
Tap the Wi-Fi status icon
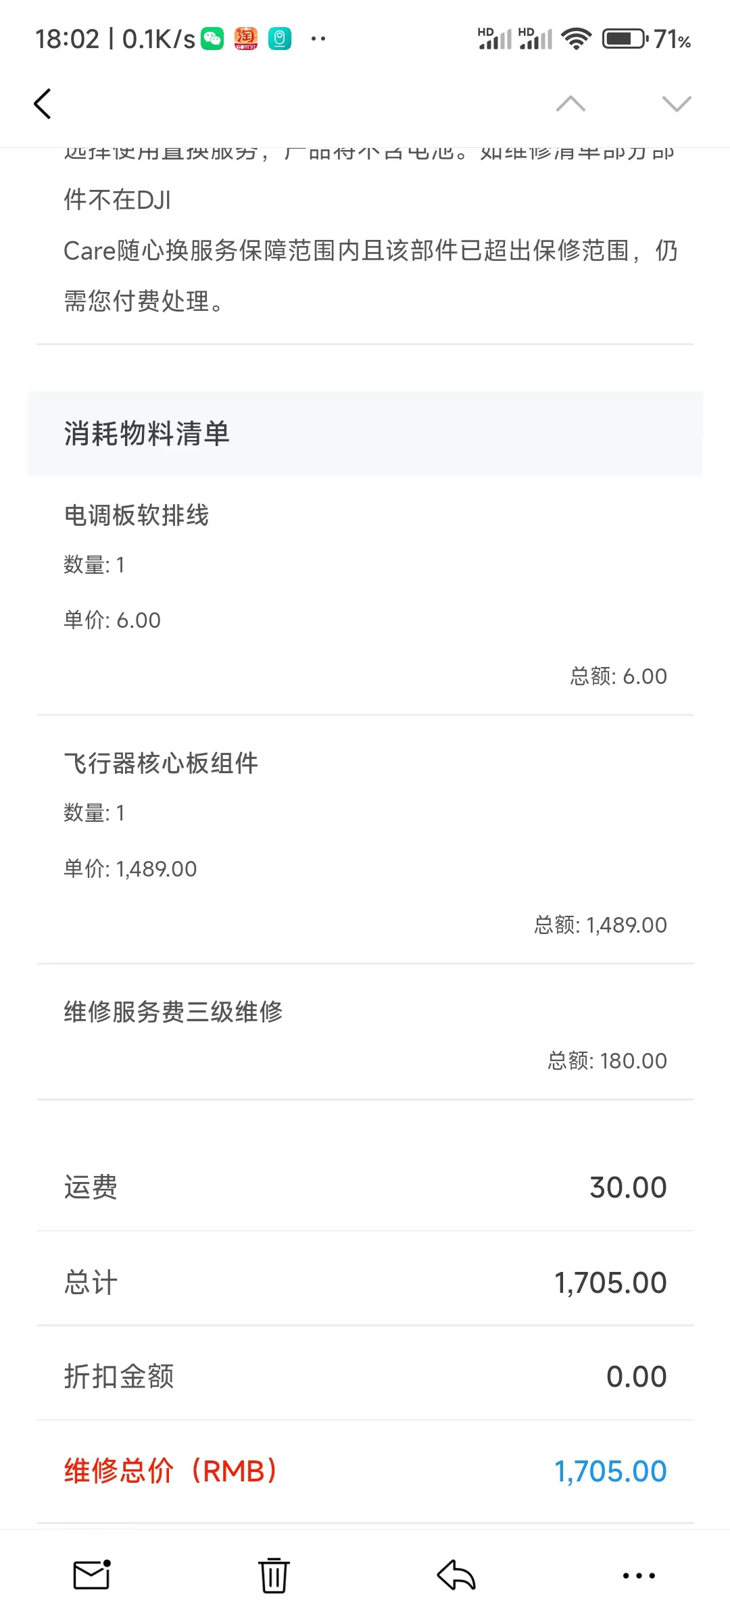577,39
